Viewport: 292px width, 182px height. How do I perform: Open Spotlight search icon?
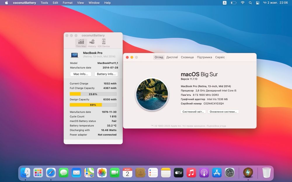click(x=250, y=3)
